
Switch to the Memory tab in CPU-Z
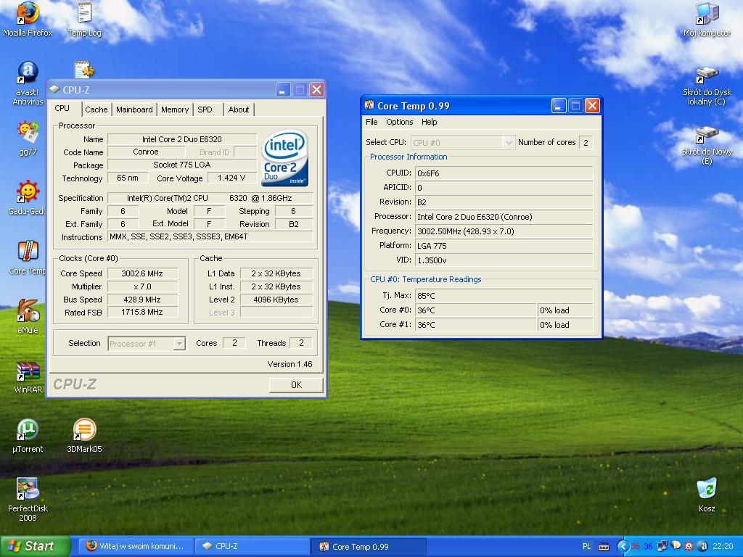tap(175, 110)
